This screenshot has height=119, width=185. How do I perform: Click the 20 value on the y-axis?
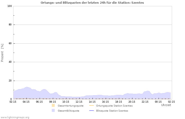pos(10,81)
